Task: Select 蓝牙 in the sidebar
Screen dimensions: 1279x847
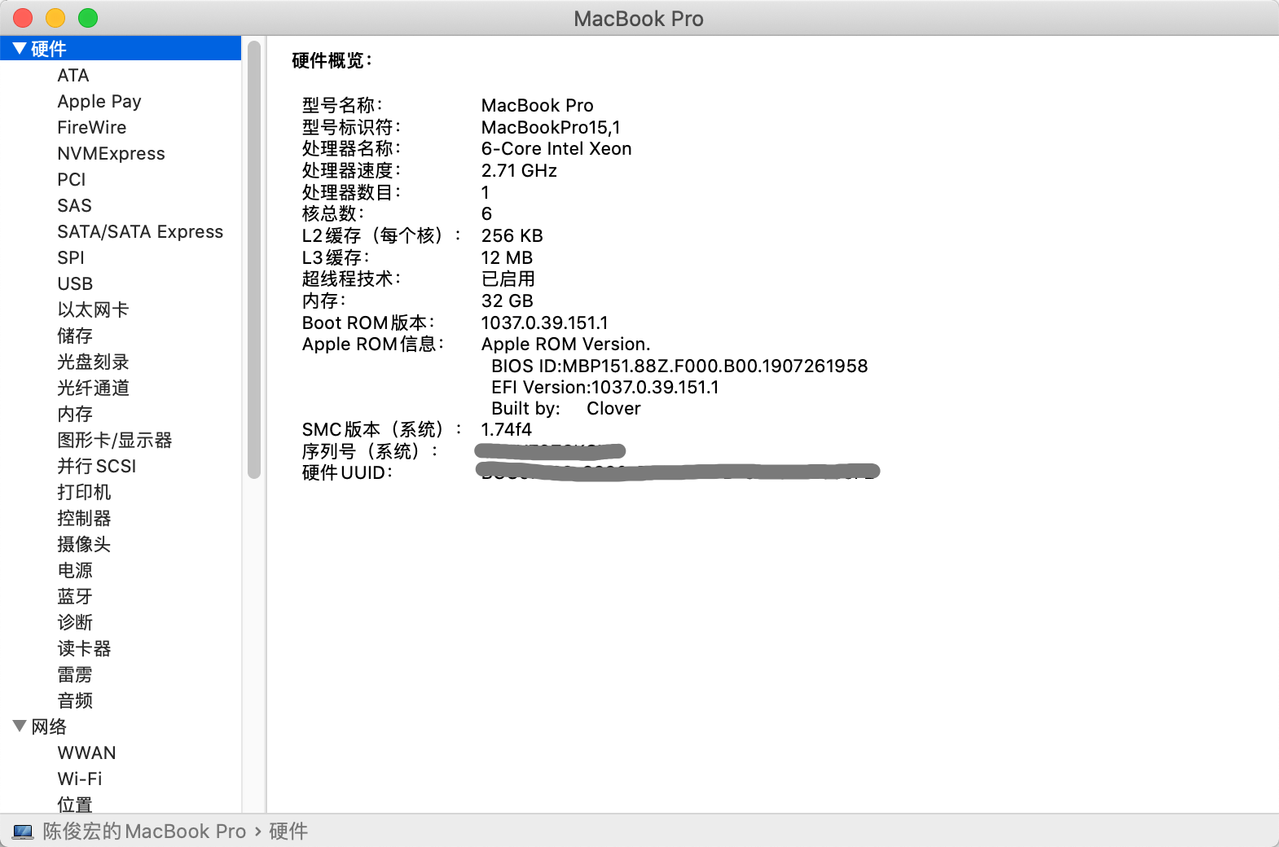Action: [x=75, y=596]
